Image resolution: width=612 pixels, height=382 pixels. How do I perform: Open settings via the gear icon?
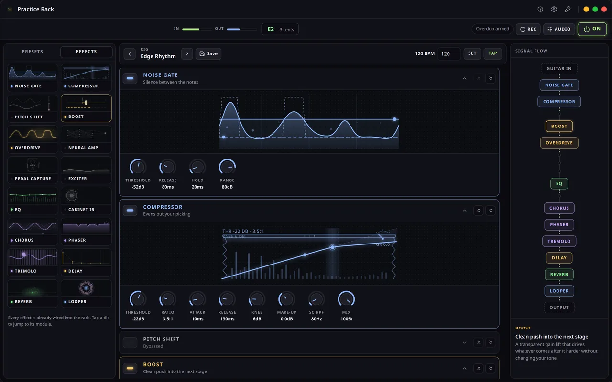(x=554, y=9)
